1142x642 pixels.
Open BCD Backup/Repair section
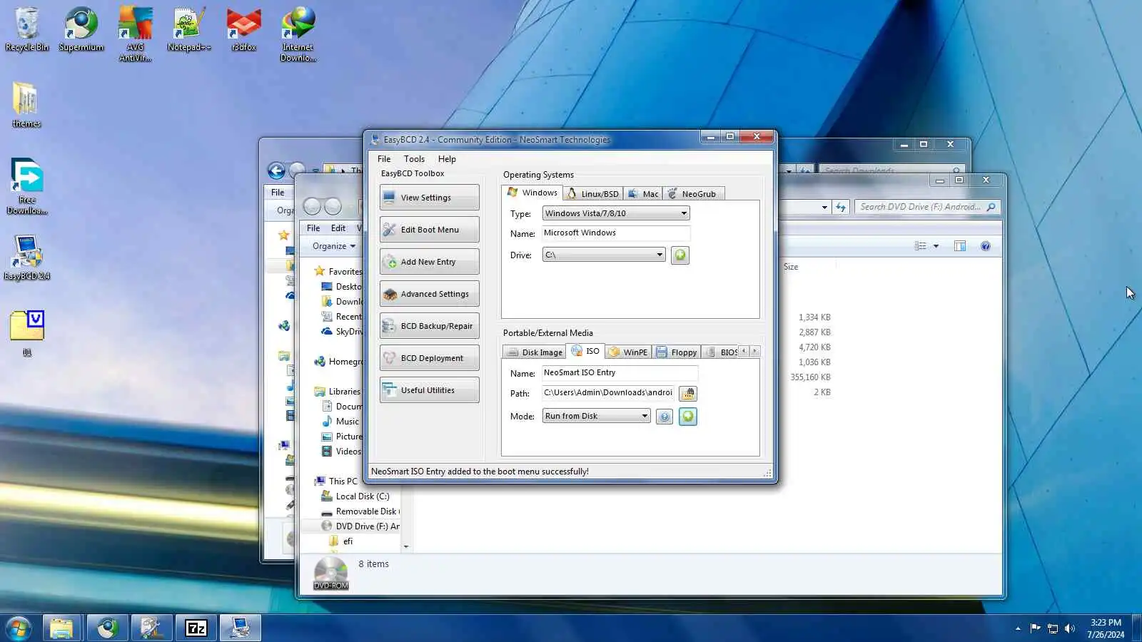429,326
